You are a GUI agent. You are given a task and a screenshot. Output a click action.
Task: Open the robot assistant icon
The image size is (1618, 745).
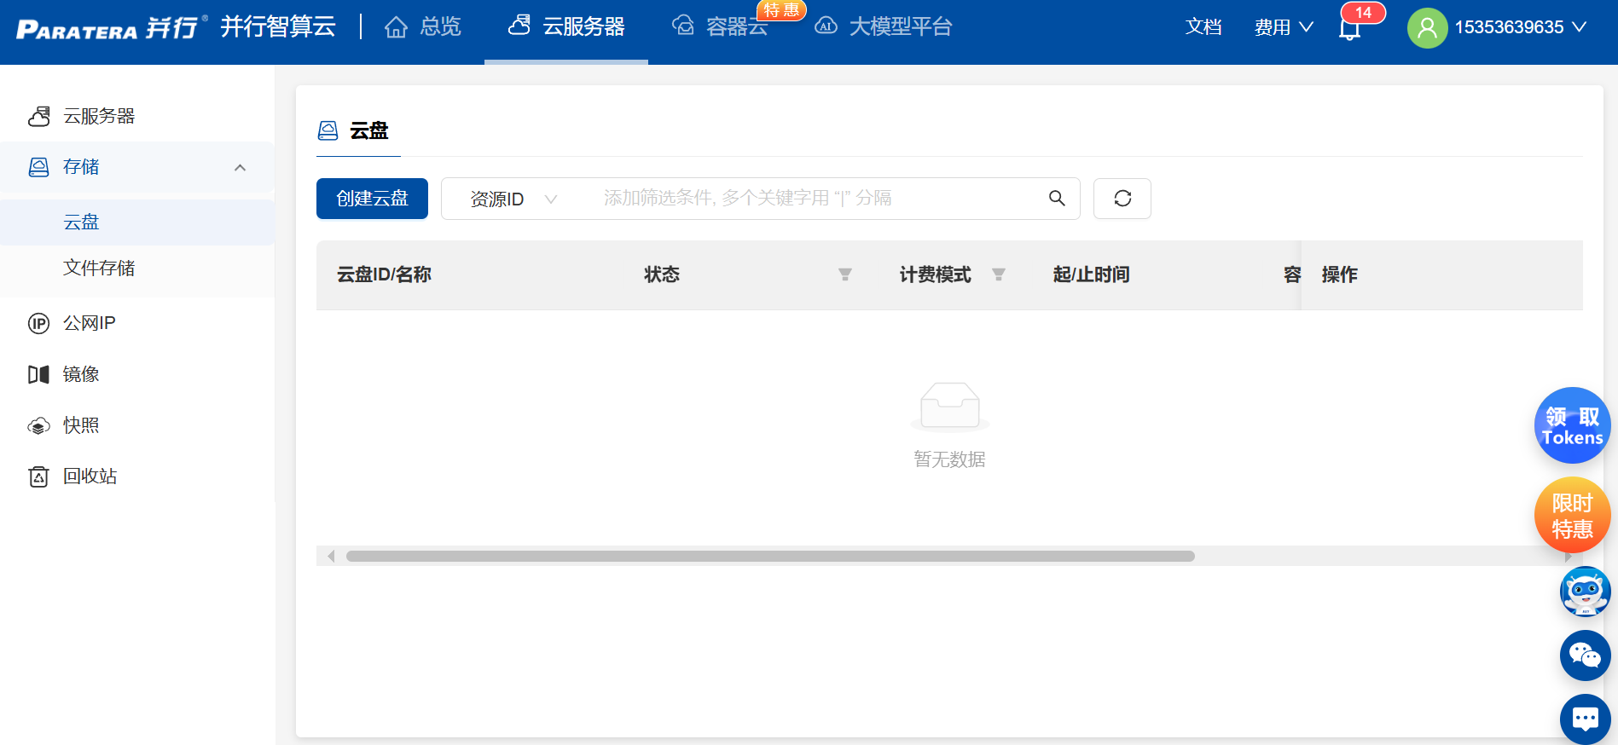click(1586, 592)
